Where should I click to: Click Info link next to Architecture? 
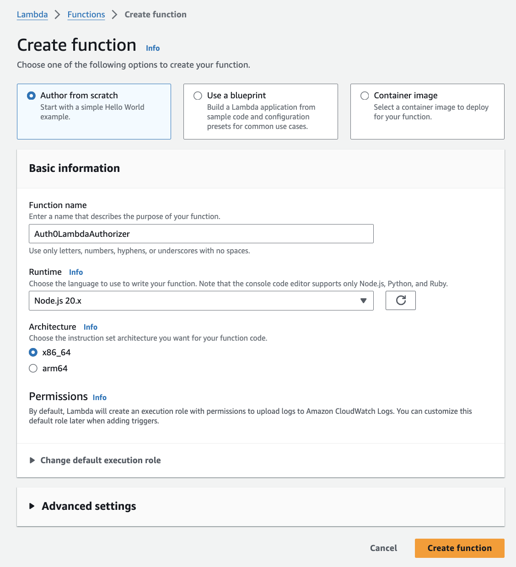[91, 327]
